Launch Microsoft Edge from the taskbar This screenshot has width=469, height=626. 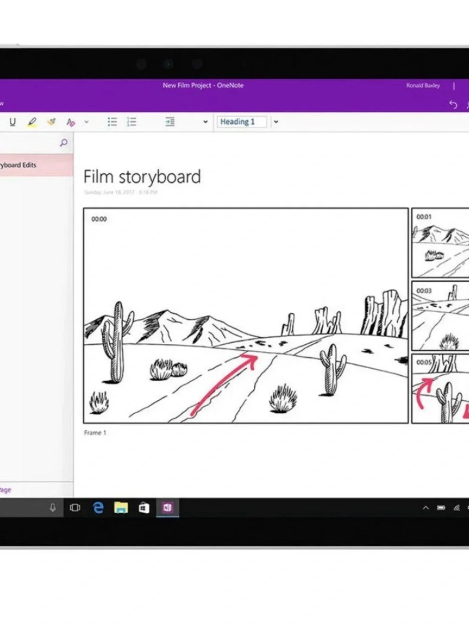(98, 508)
